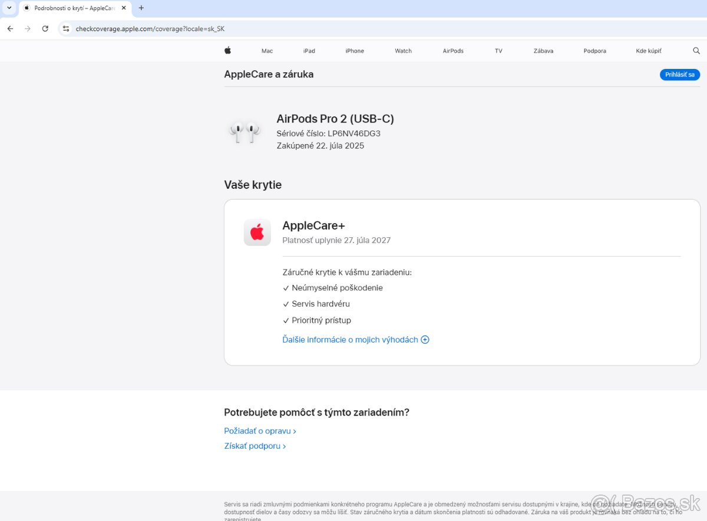
Task: Expand Ďalšie informácie o mojich výhodách
Action: tap(356, 340)
